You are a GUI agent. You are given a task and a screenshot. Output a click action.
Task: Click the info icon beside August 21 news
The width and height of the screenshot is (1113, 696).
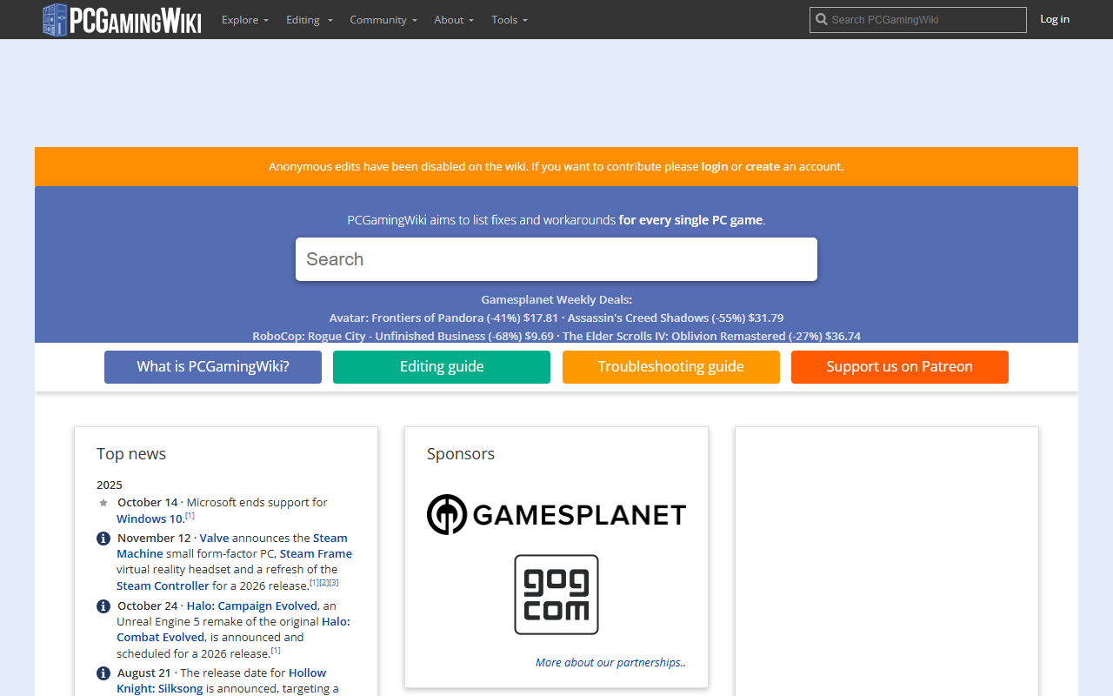point(103,673)
